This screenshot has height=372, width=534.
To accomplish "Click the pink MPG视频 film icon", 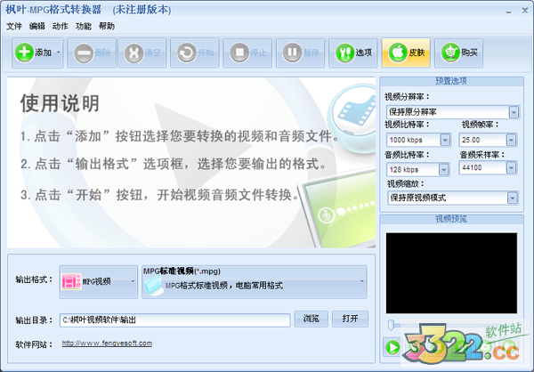I will tap(71, 282).
